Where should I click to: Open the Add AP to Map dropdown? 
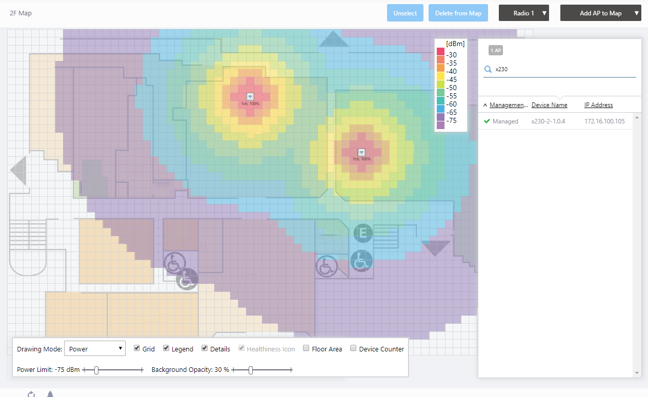600,13
